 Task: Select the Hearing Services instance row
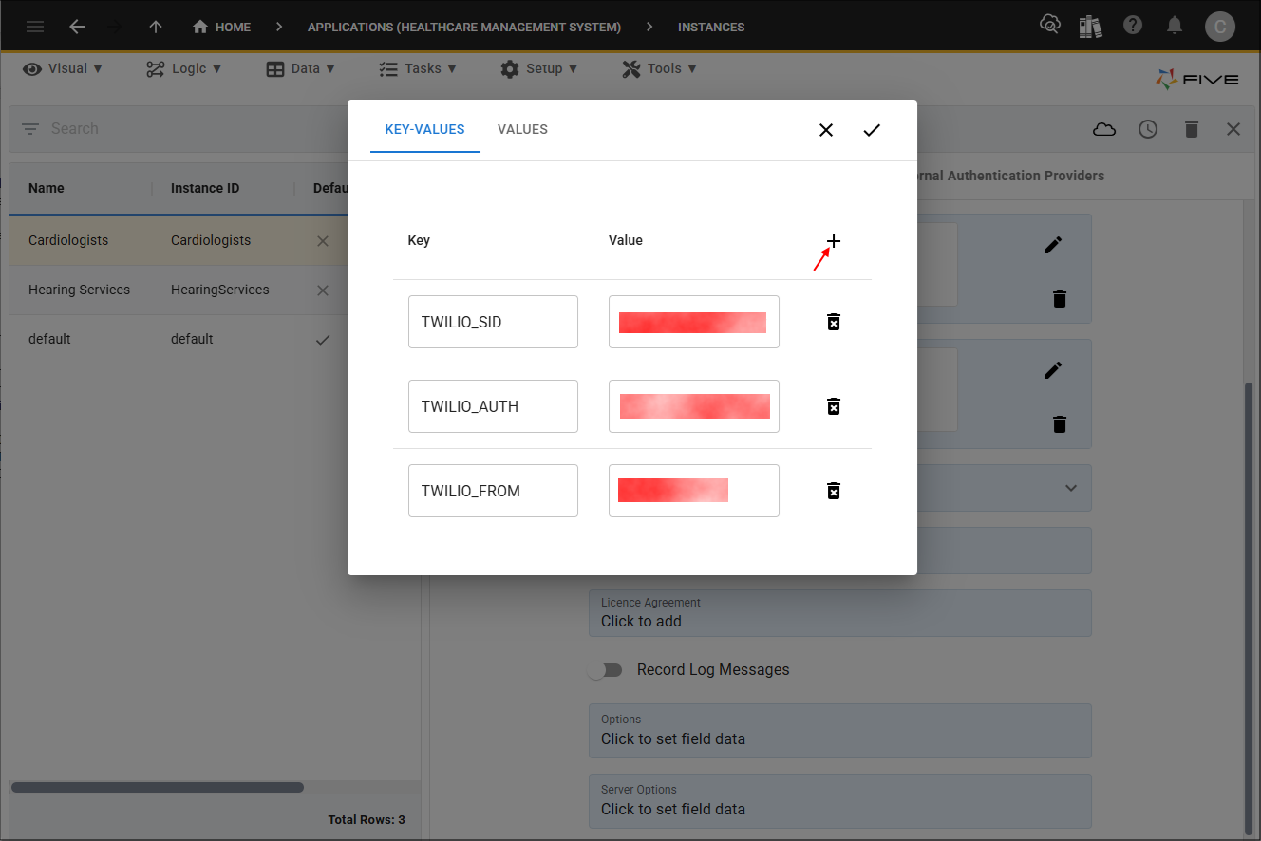[x=80, y=290]
